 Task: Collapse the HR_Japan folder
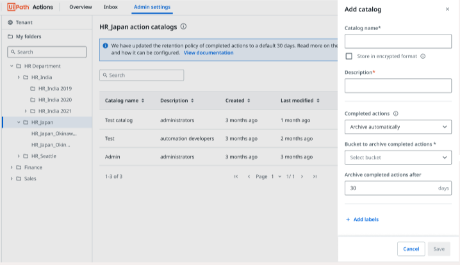tap(19, 122)
